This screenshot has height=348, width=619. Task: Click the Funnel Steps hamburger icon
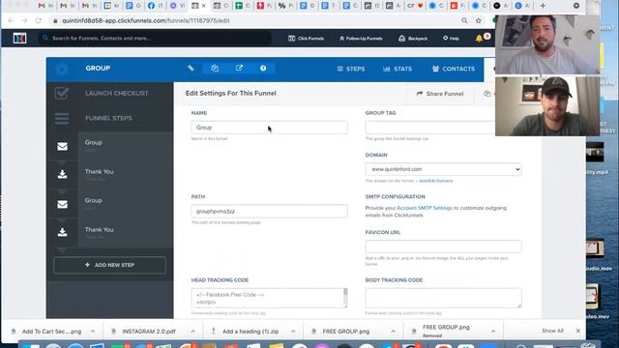[62, 118]
